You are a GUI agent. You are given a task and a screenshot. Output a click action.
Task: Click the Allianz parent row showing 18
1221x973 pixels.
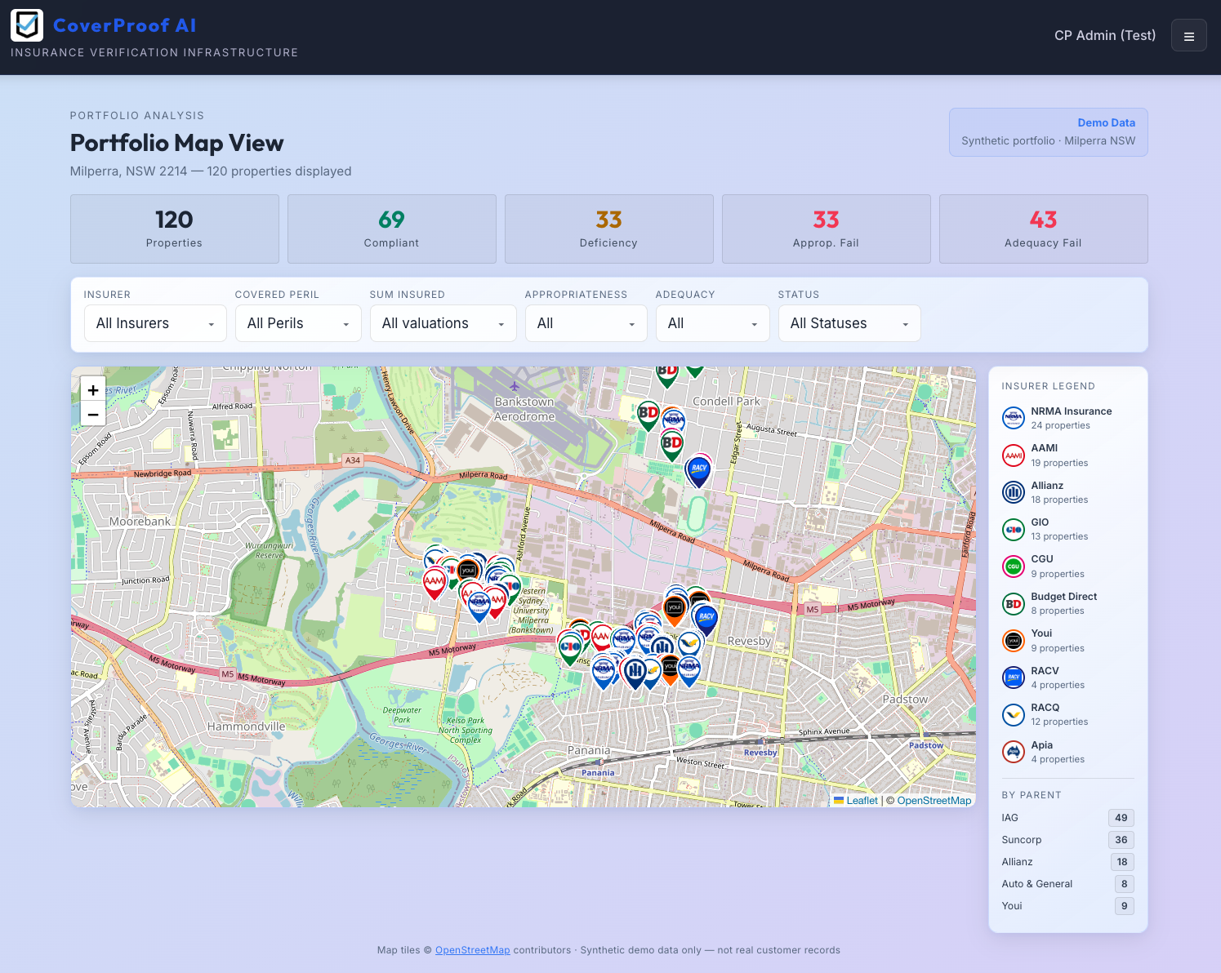pos(1068,862)
